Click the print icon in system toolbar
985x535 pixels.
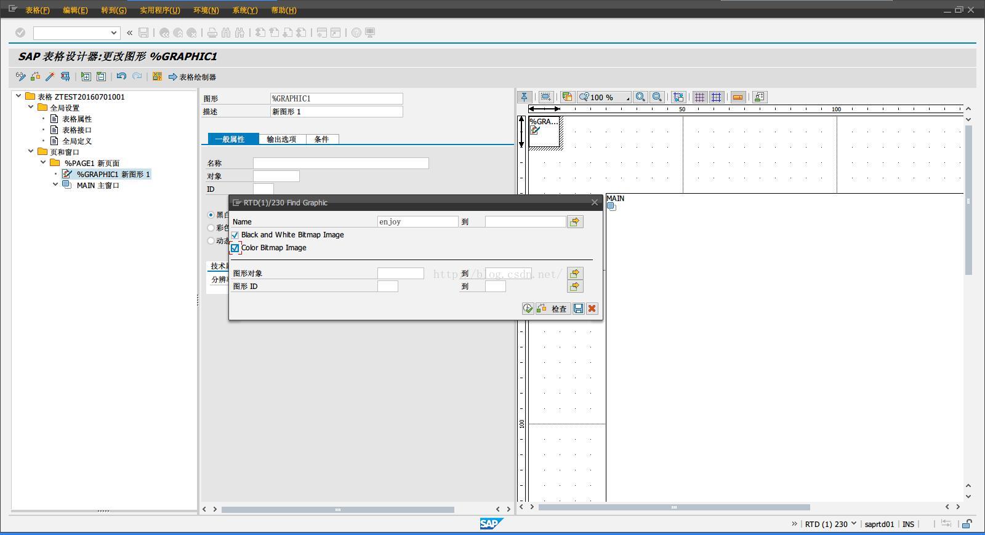212,33
